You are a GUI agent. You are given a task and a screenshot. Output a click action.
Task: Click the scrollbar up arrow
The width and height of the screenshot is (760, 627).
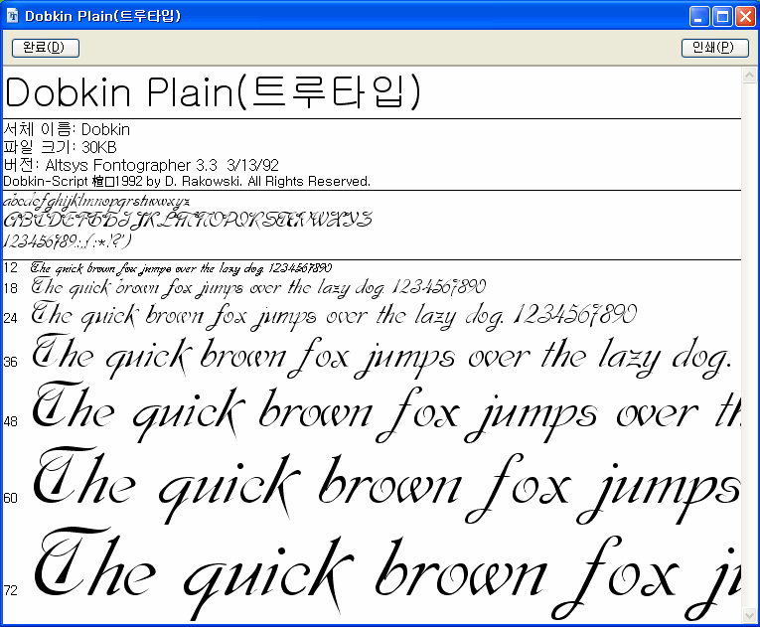749,76
